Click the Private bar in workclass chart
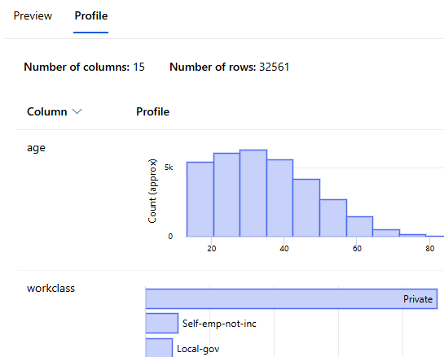 click(292, 298)
